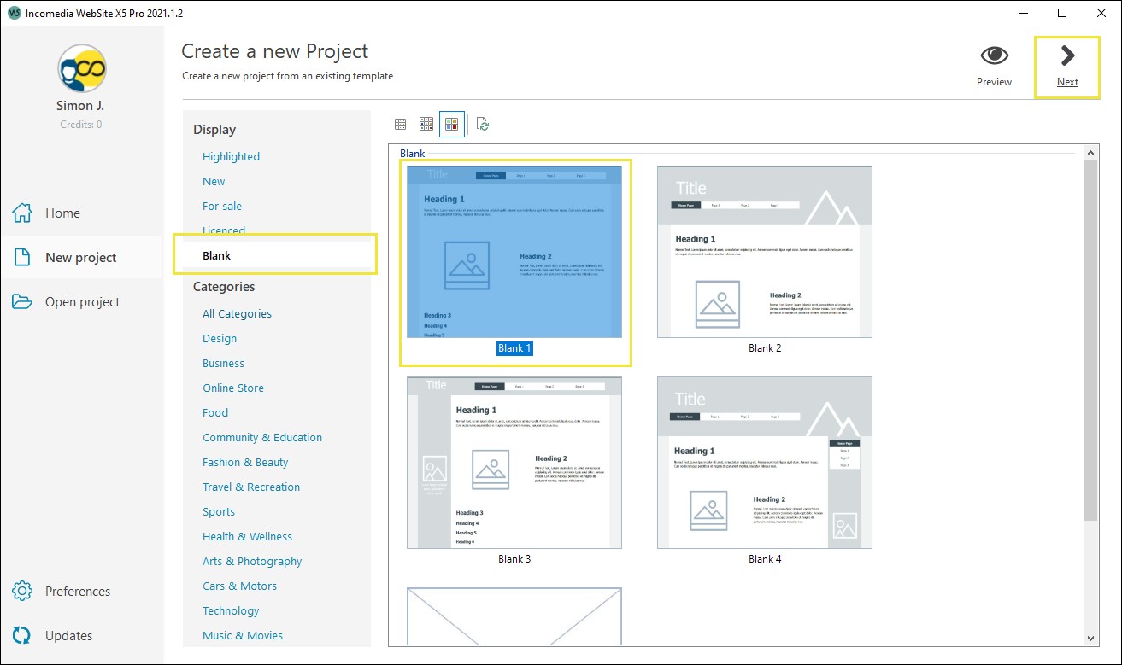Click the Simon J. user name
The image size is (1122, 665).
pyautogui.click(x=81, y=106)
